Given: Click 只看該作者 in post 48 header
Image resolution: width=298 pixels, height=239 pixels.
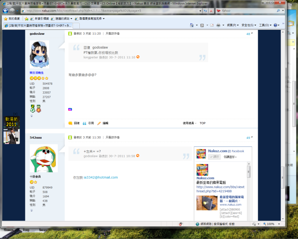Looking at the screenshot, I should tap(112, 34).
